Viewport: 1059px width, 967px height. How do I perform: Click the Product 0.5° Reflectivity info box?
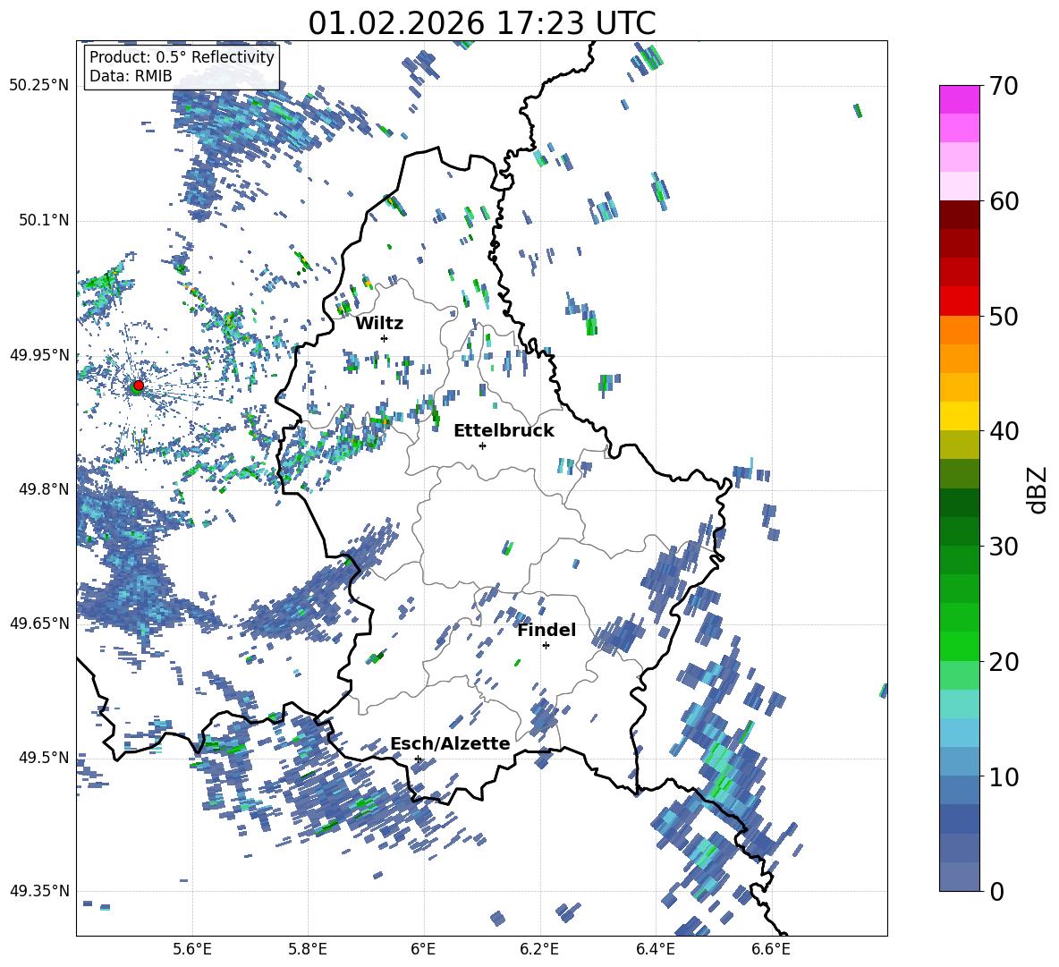(182, 67)
